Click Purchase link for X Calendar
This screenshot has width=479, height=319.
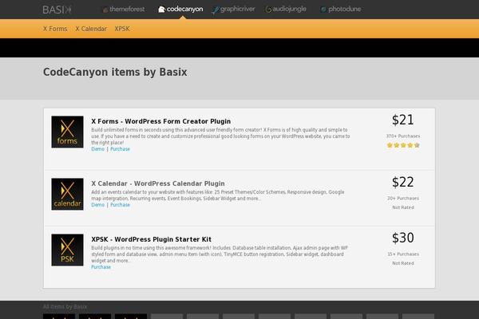pos(120,205)
